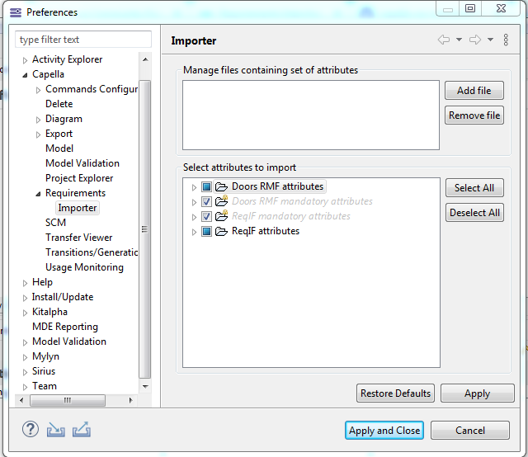
Task: Select the Transfer Viewer preference page
Action: click(x=79, y=238)
